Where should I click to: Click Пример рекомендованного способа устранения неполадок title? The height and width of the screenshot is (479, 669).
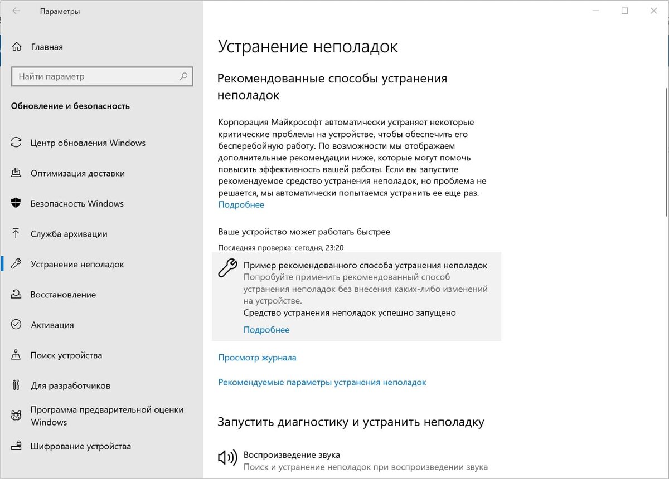pyautogui.click(x=365, y=265)
